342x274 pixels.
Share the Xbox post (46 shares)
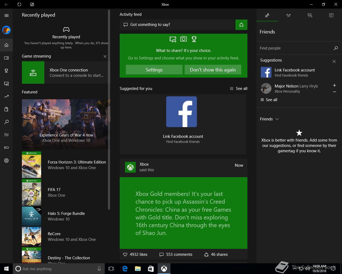pyautogui.click(x=216, y=254)
